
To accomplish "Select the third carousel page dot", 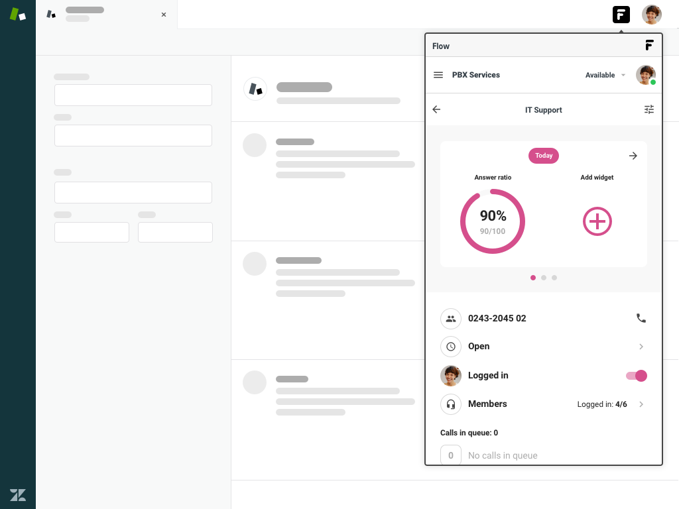I will pyautogui.click(x=554, y=278).
